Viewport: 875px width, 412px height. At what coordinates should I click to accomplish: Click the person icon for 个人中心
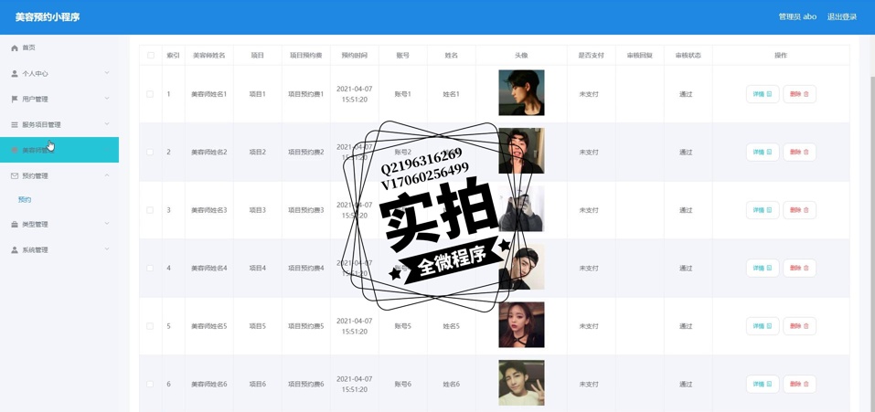[15, 74]
